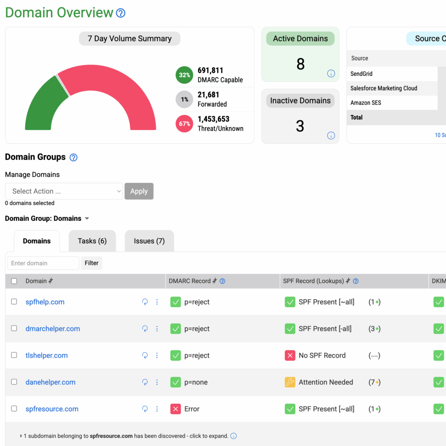Check the select-all domains checkbox
Viewport: 446px width, 446px height.
click(14, 281)
